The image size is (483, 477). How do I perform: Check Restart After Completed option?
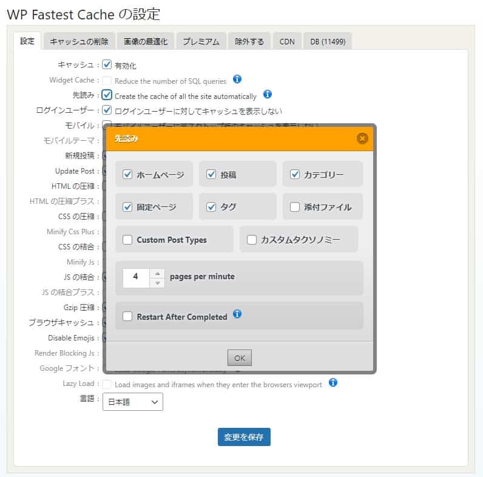tap(127, 316)
